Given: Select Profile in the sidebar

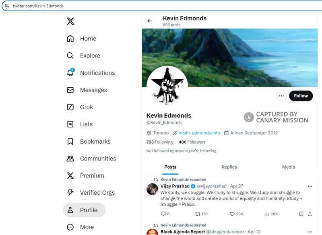Looking at the screenshot, I should coord(84,210).
